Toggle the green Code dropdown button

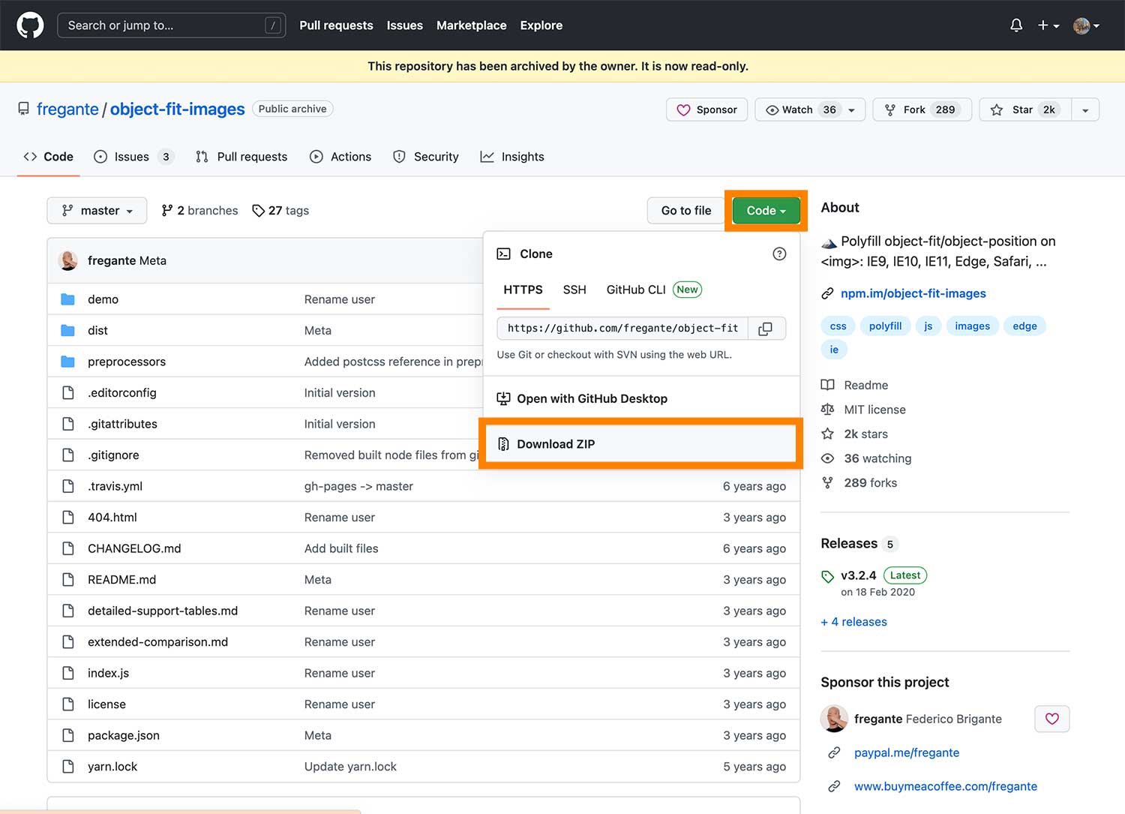tap(766, 211)
